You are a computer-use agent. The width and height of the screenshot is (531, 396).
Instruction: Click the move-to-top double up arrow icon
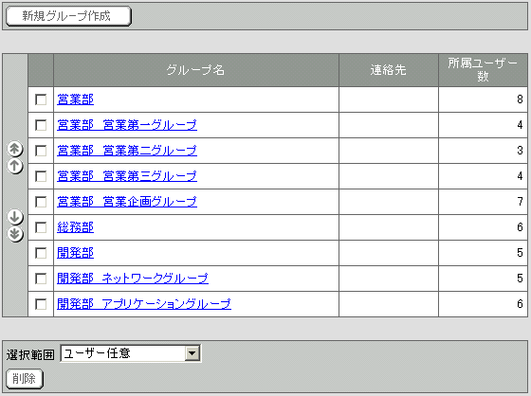point(15,149)
